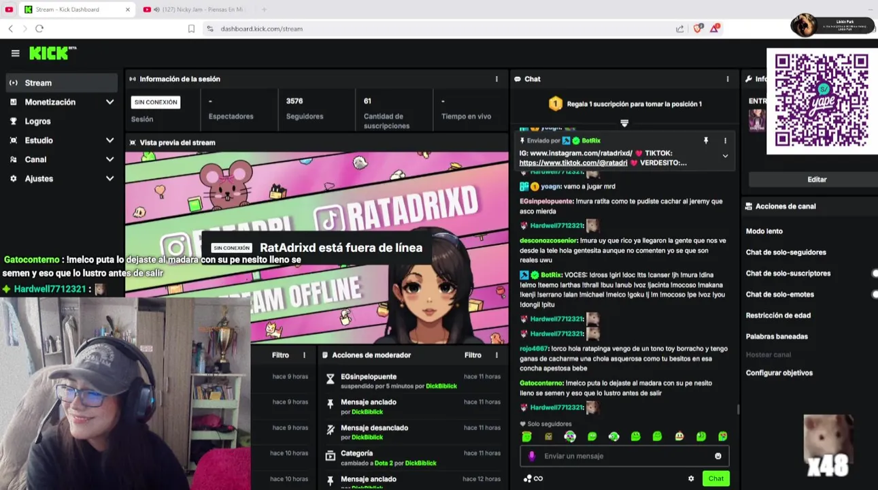Bookmark the page with address bar icon
The width and height of the screenshot is (878, 490).
click(191, 29)
